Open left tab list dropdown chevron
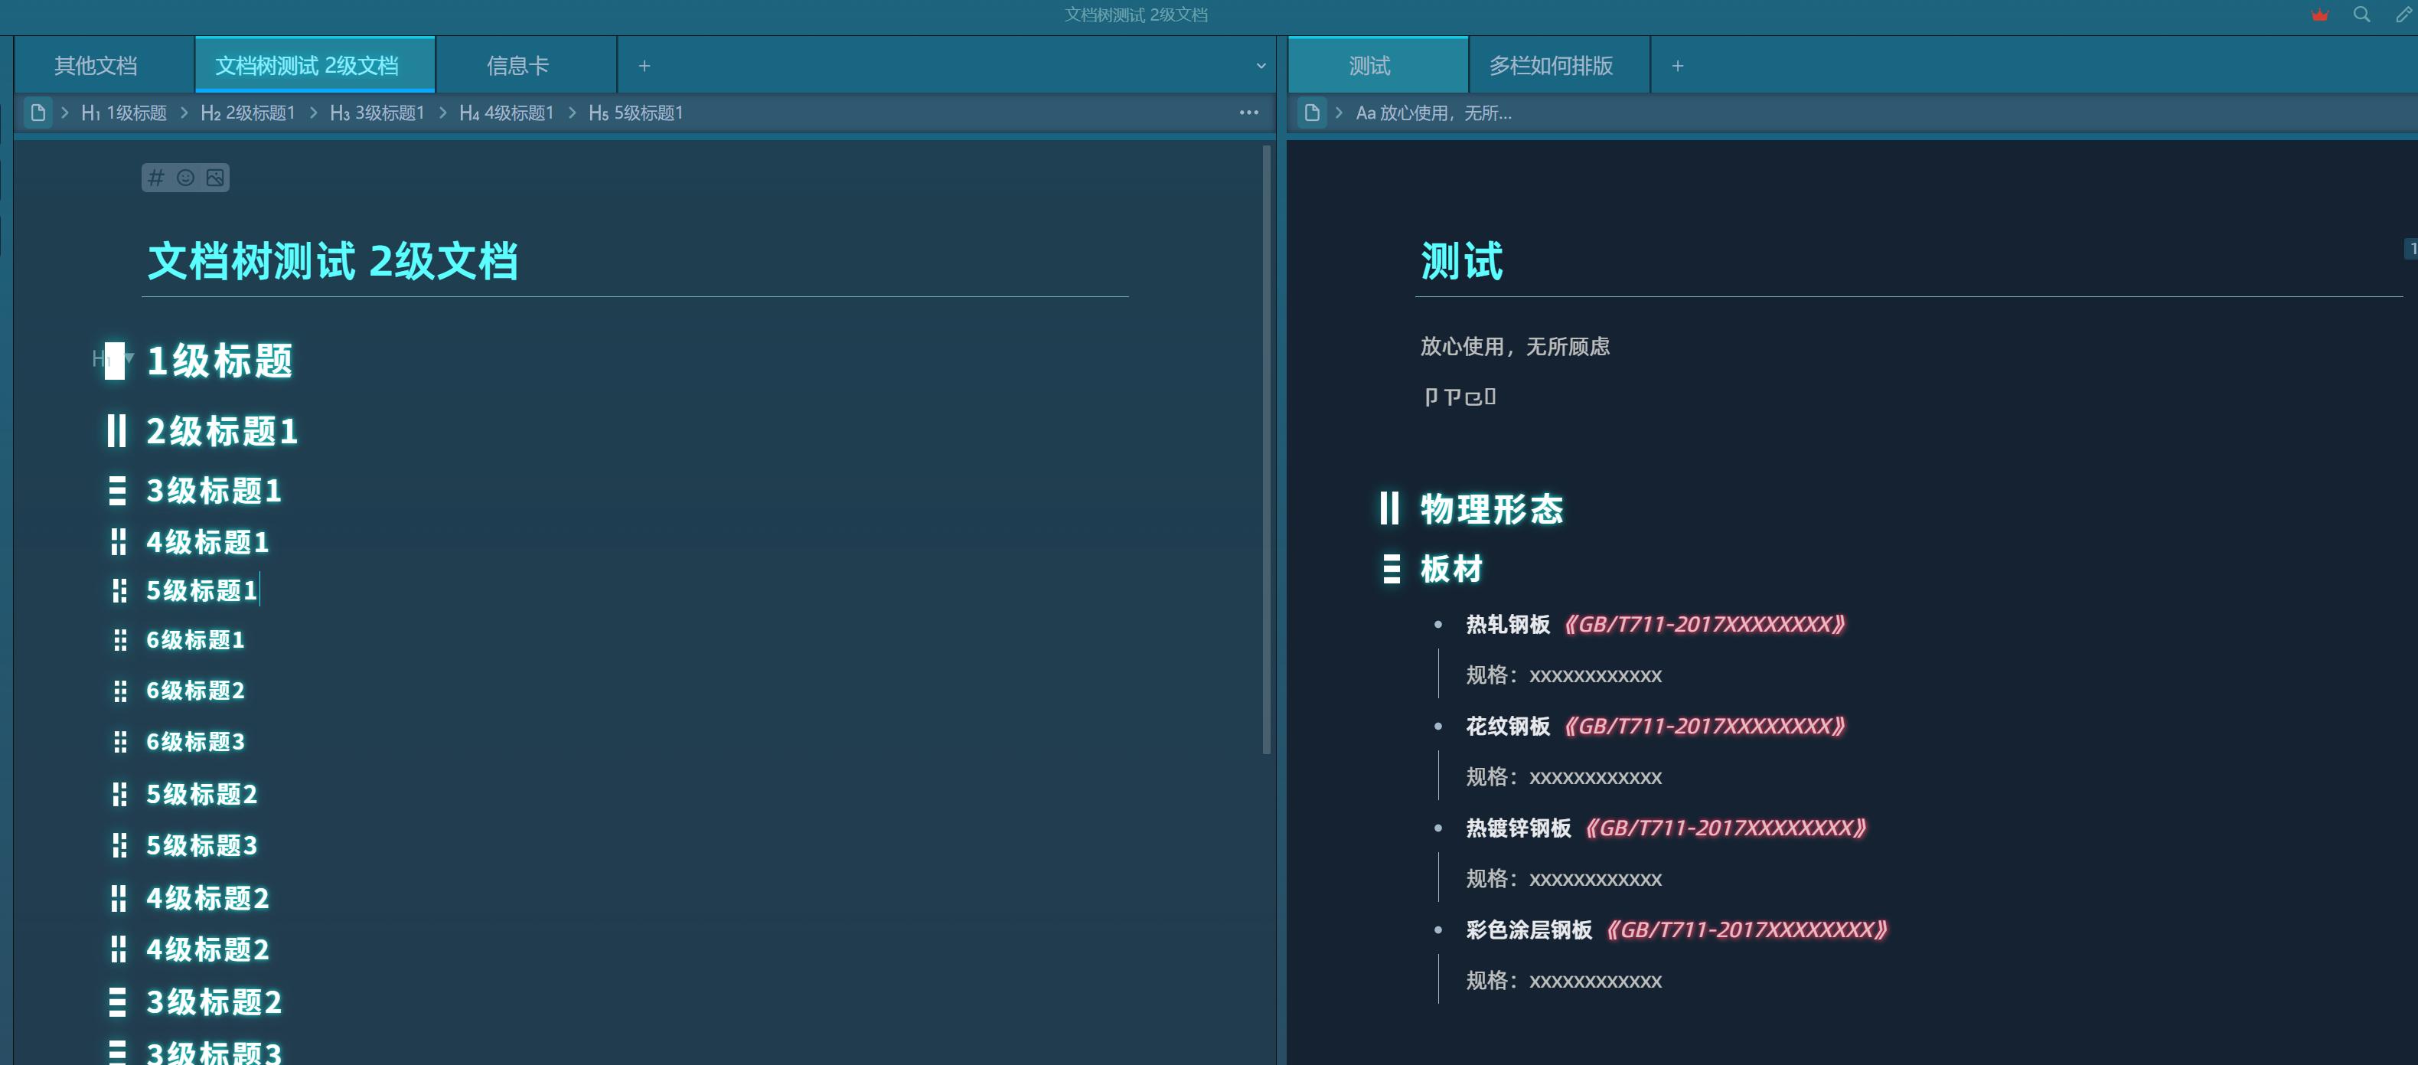2418x1065 pixels. 1261,66
